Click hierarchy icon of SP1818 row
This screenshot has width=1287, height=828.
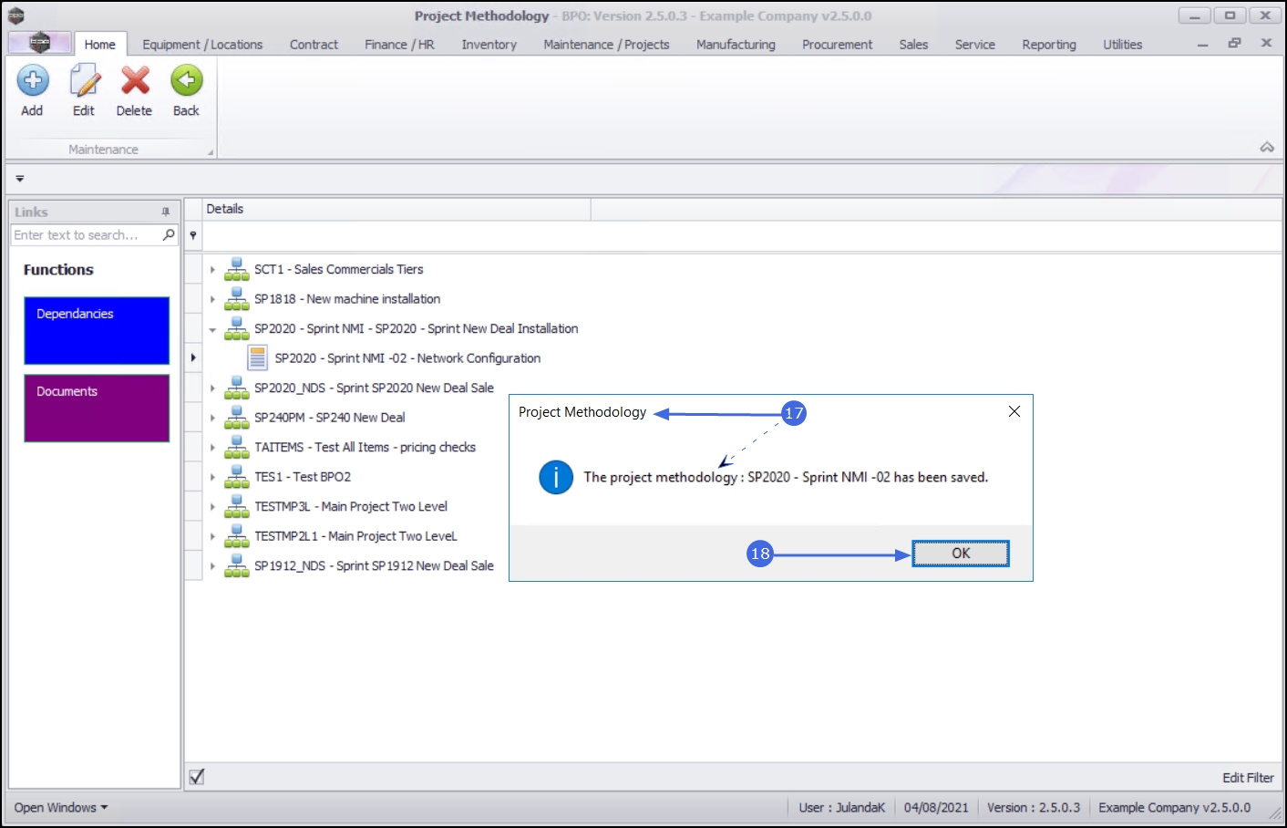(237, 298)
